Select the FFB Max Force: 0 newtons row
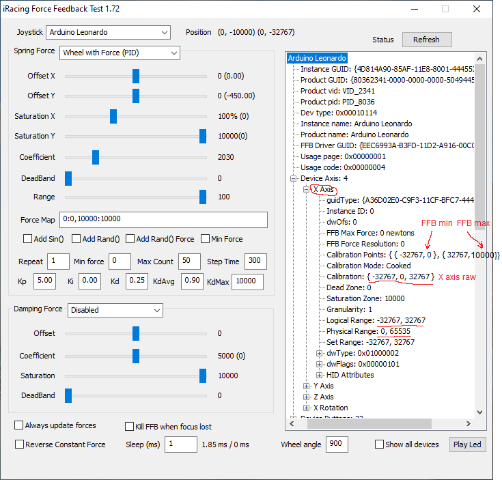This screenshot has height=480, width=502. coord(370,233)
